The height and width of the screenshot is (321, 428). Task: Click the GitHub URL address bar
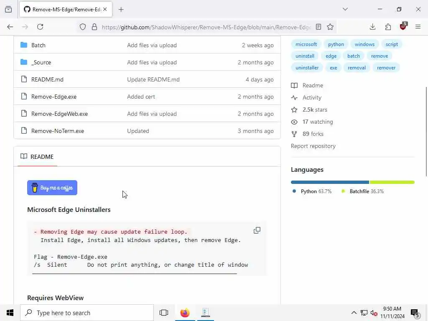[206, 27]
